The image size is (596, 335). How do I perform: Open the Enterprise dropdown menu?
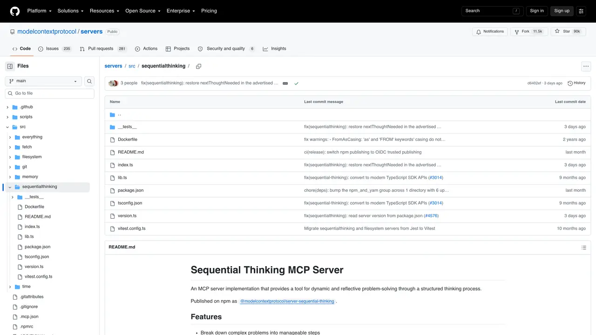point(182,11)
